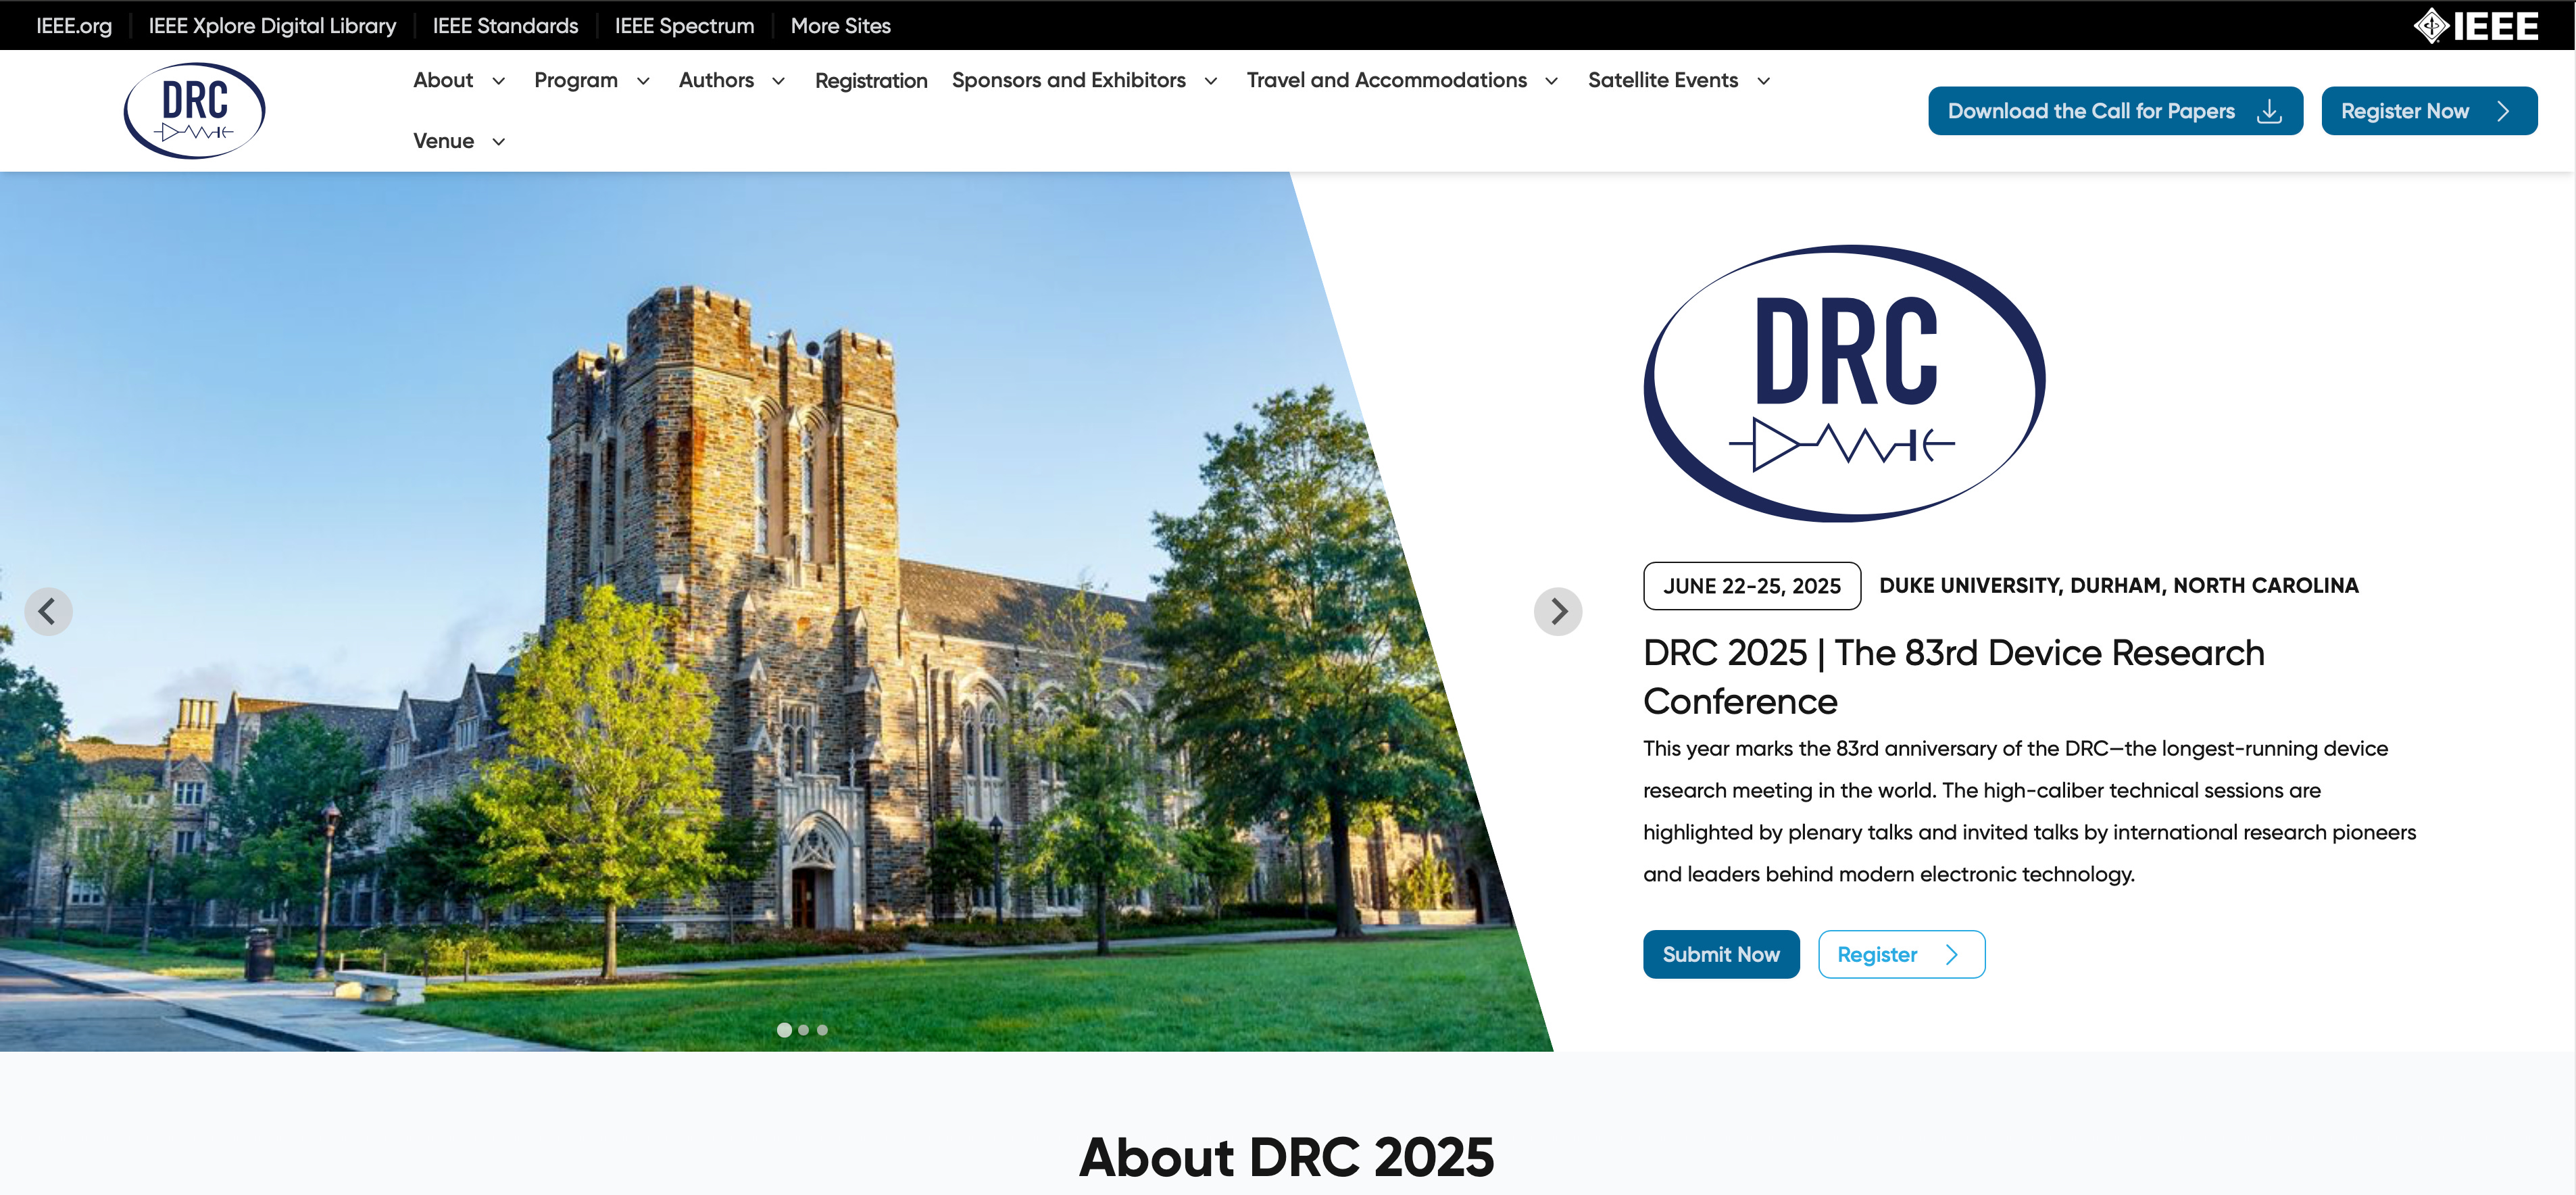Screen dimensions: 2576x1195
Task: Open the More Sites link
Action: pyautogui.click(x=840, y=26)
